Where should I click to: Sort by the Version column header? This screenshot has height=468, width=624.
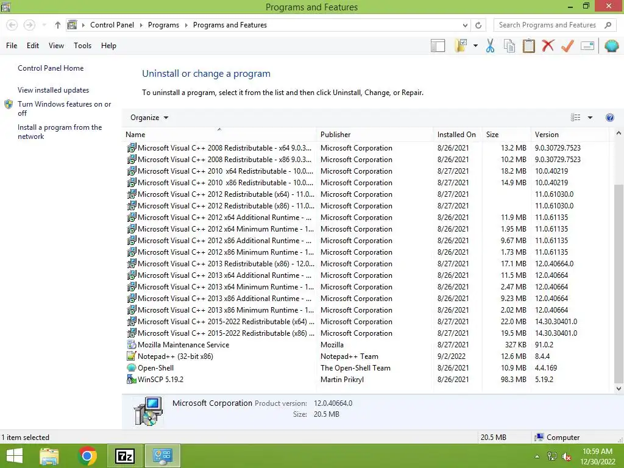pyautogui.click(x=570, y=135)
